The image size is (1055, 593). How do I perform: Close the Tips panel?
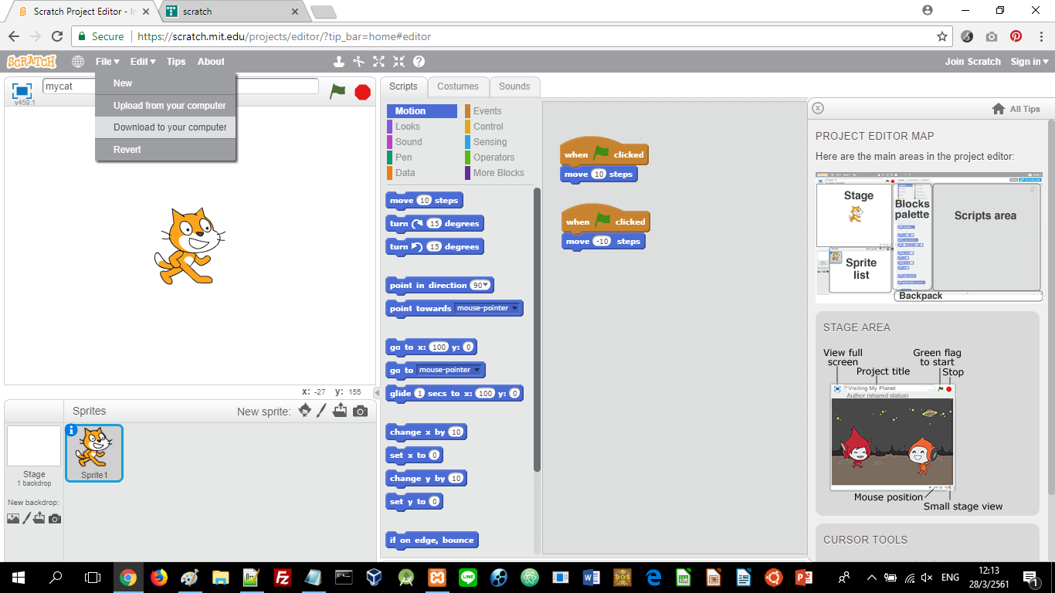819,109
